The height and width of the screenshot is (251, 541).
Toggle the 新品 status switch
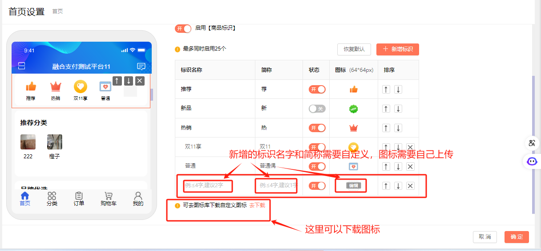317,109
